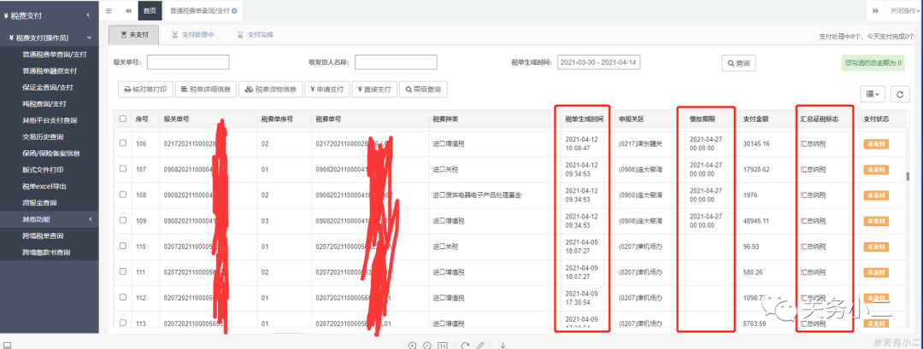Open 滞报金查询 in the sidebar
The image size is (923, 349).
tap(38, 203)
